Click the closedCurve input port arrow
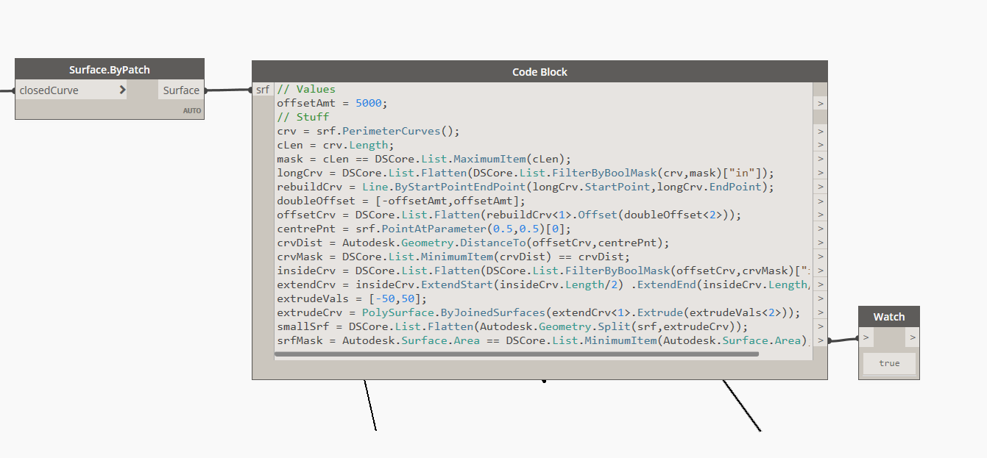This screenshot has width=987, height=458. (x=123, y=90)
